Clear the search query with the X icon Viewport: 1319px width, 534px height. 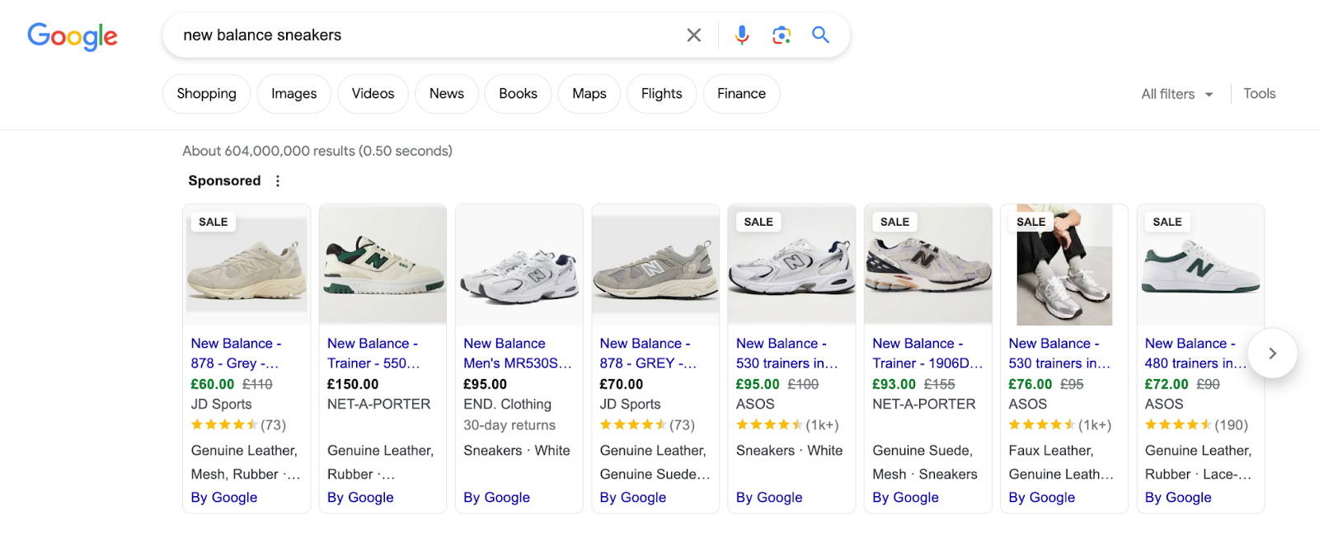pos(694,35)
